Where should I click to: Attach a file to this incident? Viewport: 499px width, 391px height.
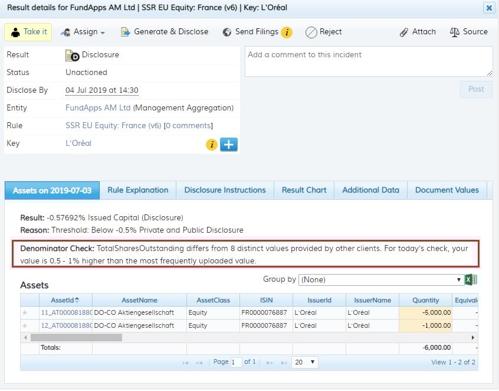pyautogui.click(x=418, y=32)
